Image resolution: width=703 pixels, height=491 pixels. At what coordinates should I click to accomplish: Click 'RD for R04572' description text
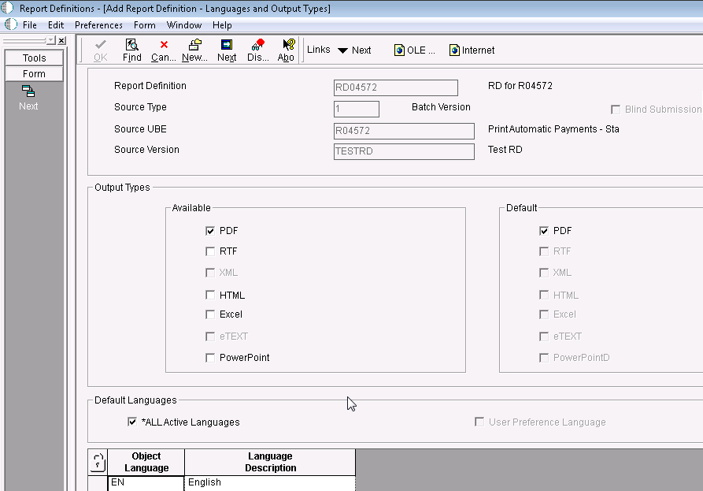[520, 86]
